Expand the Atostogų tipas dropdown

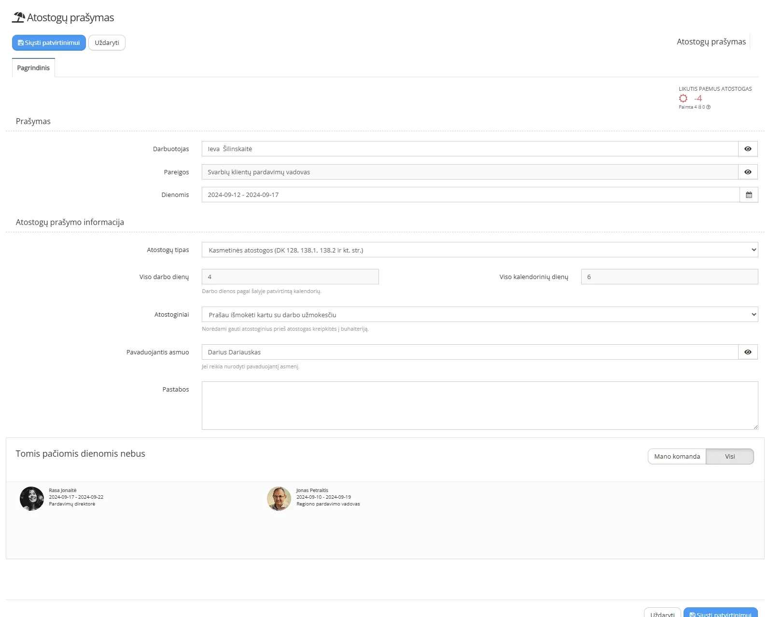tap(479, 250)
